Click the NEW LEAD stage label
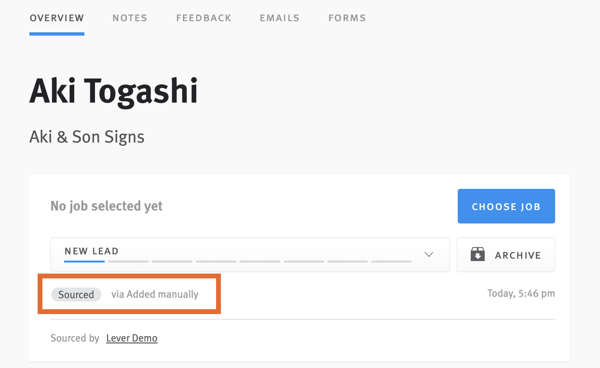The image size is (600, 368). coord(91,250)
